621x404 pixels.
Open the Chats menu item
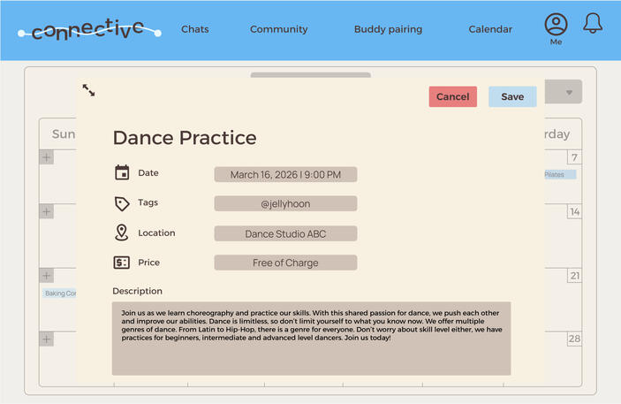[x=195, y=29]
